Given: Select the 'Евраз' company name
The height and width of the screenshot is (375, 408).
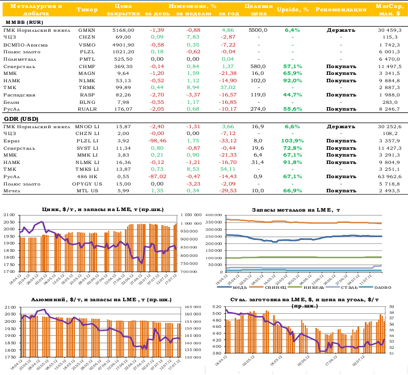Looking at the screenshot, I should tap(11, 141).
